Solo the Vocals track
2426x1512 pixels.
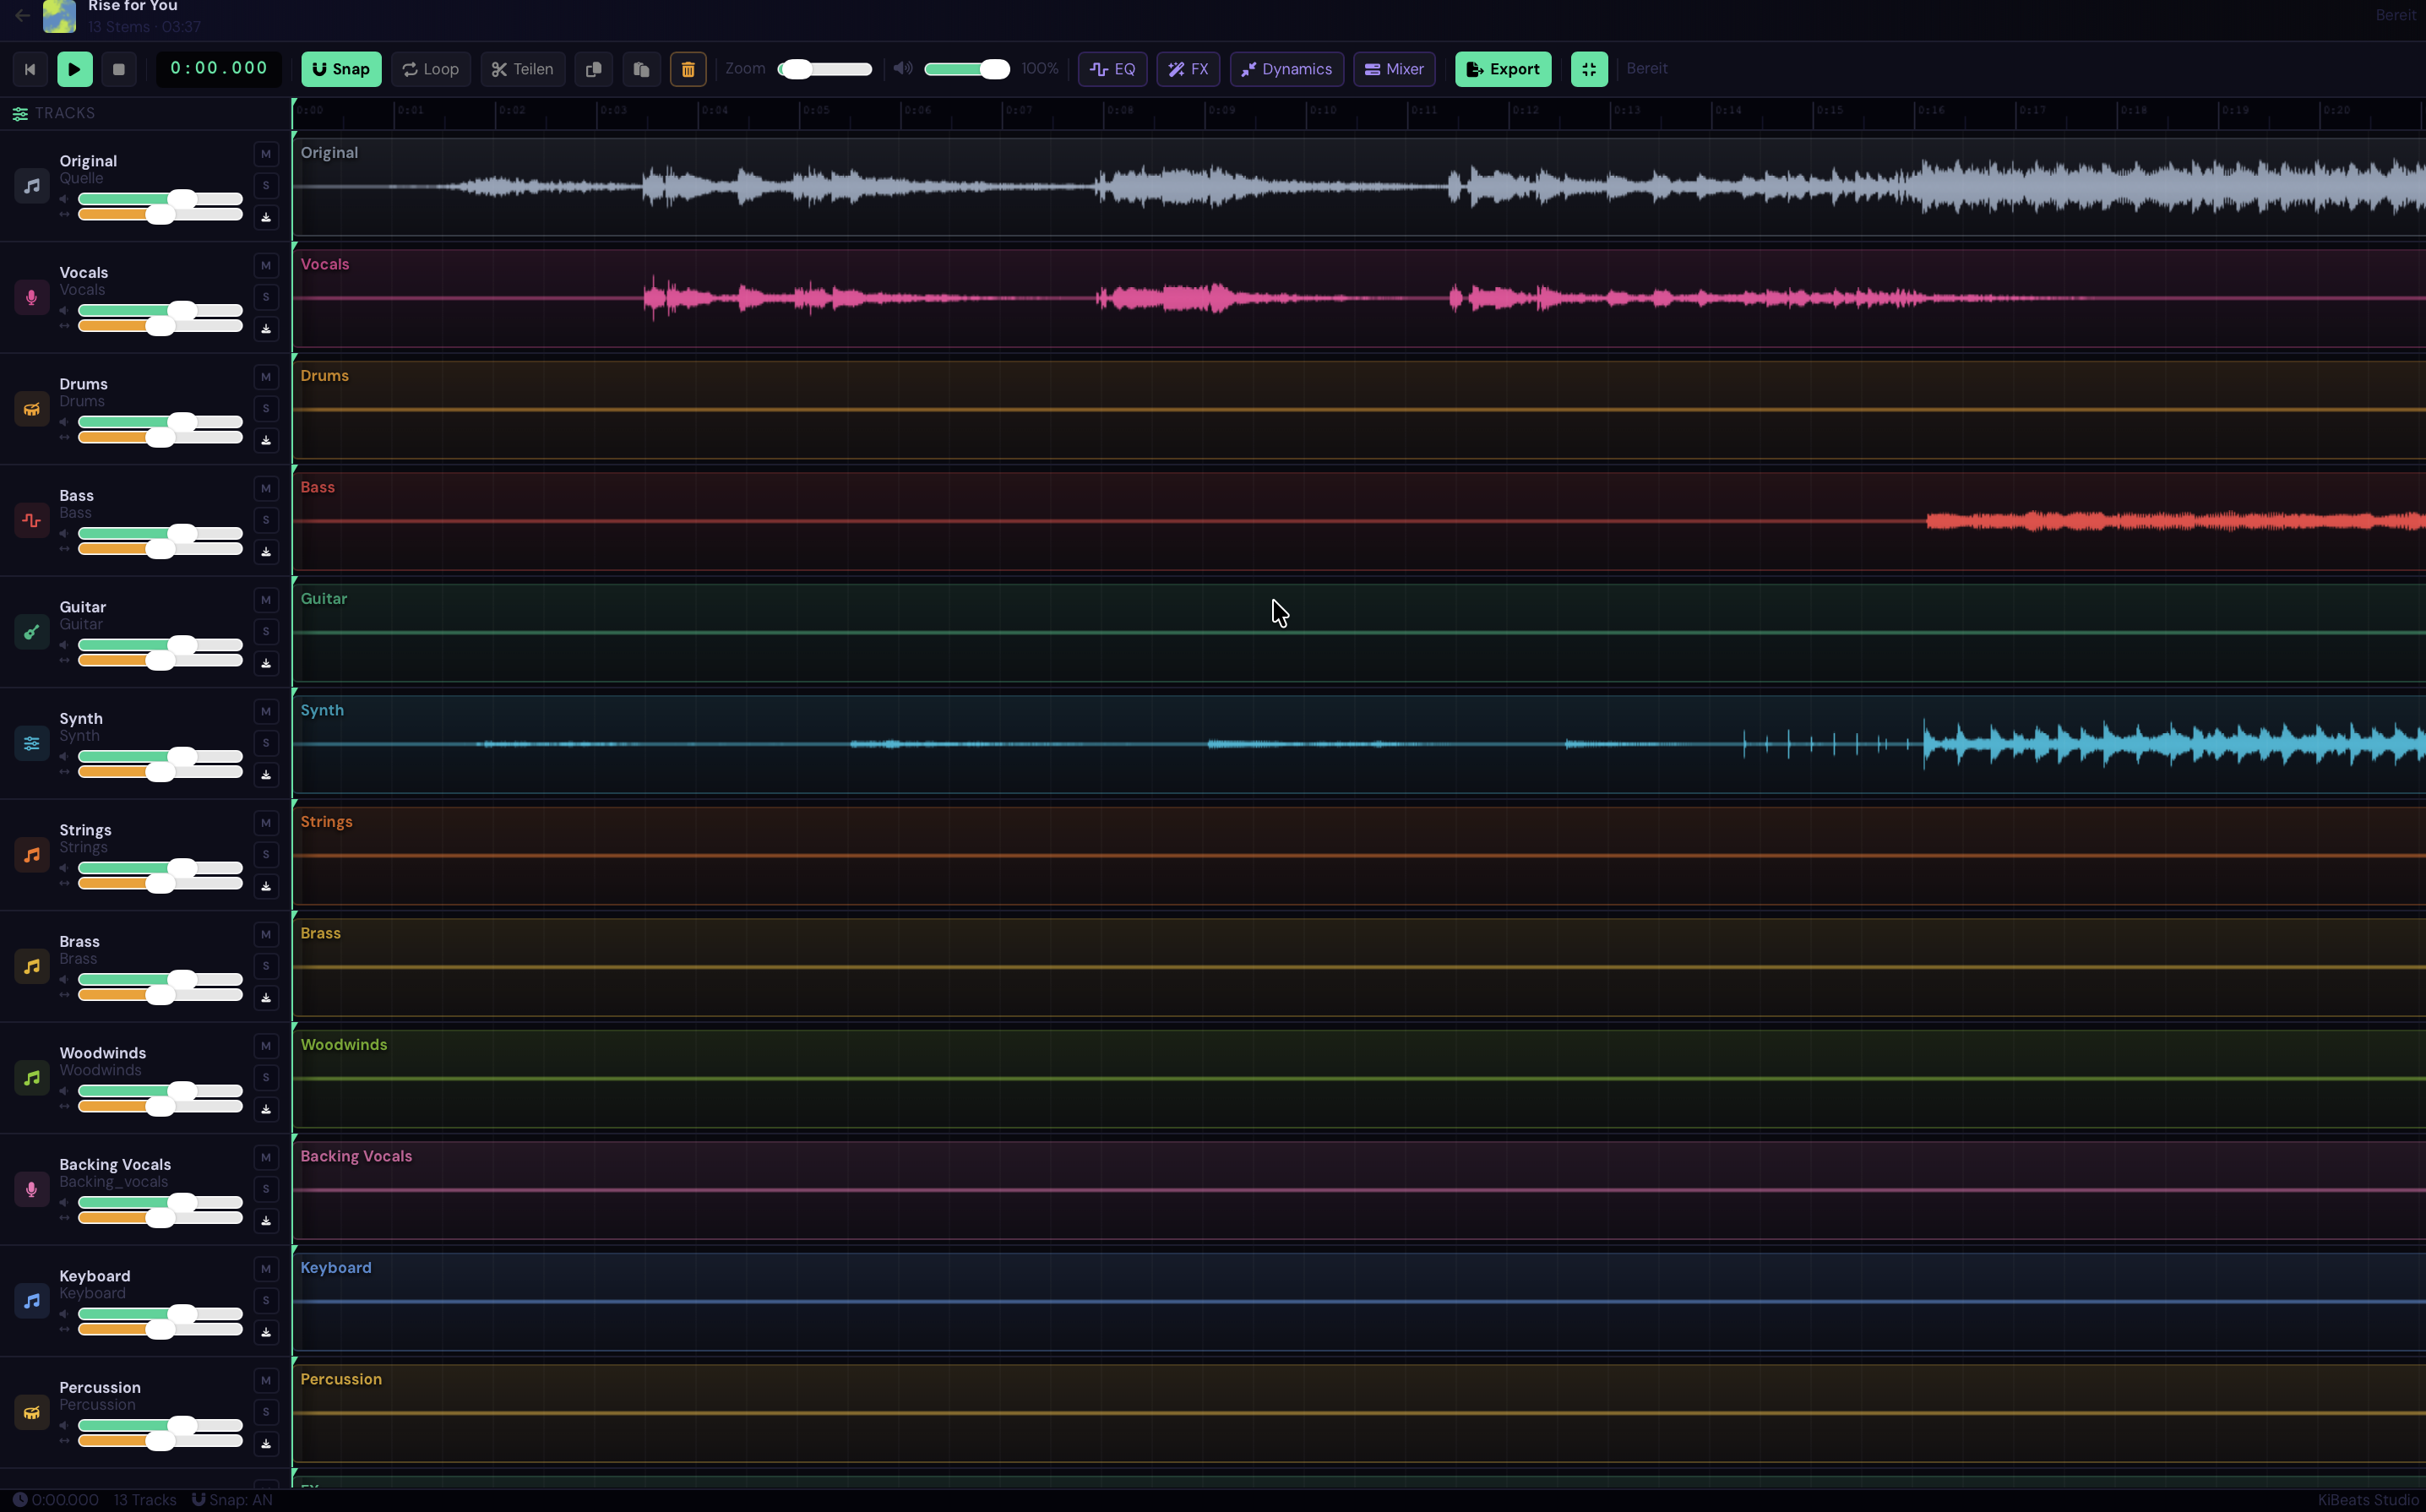coord(266,297)
